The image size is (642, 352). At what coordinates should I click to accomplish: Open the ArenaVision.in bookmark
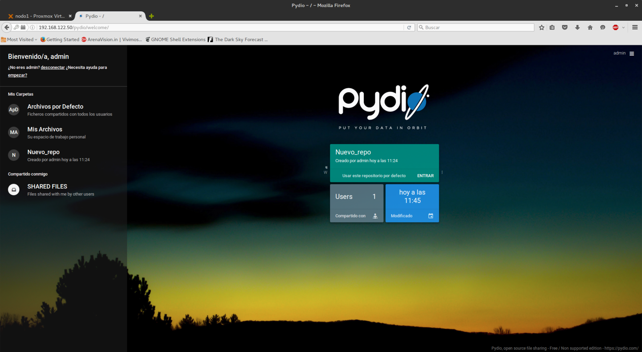112,39
